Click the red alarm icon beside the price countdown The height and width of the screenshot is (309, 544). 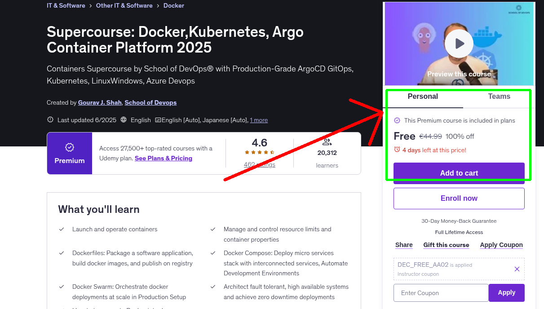coord(397,150)
